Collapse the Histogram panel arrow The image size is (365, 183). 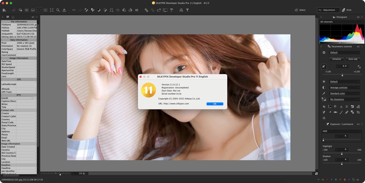coord(321,17)
